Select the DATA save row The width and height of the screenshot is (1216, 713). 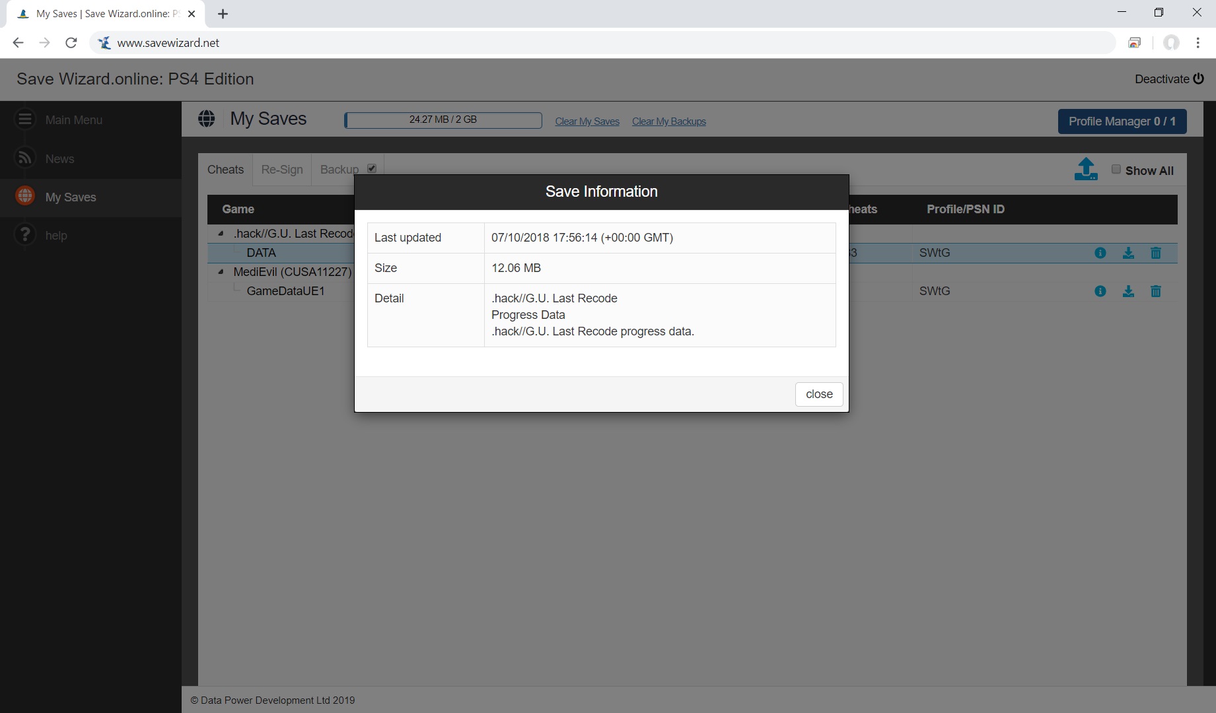tap(692, 253)
